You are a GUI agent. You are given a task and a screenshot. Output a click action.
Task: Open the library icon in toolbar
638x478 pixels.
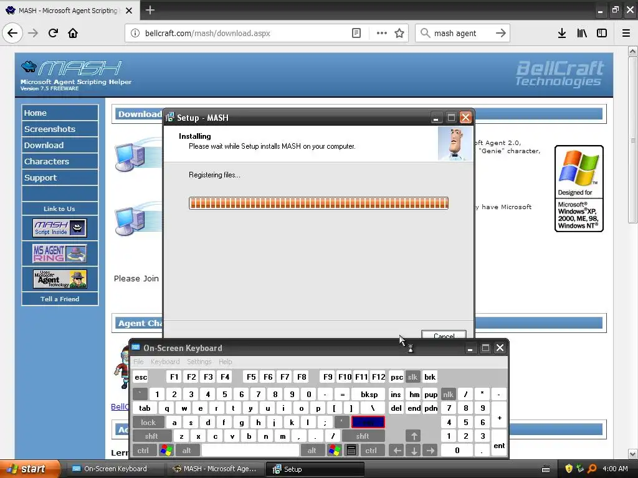(x=582, y=33)
